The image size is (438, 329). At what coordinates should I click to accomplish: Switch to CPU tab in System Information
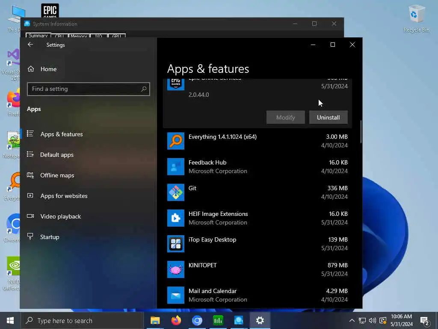[x=59, y=36]
